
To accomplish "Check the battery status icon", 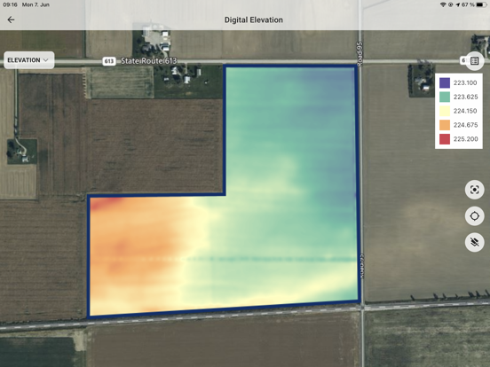I will click(481, 4).
